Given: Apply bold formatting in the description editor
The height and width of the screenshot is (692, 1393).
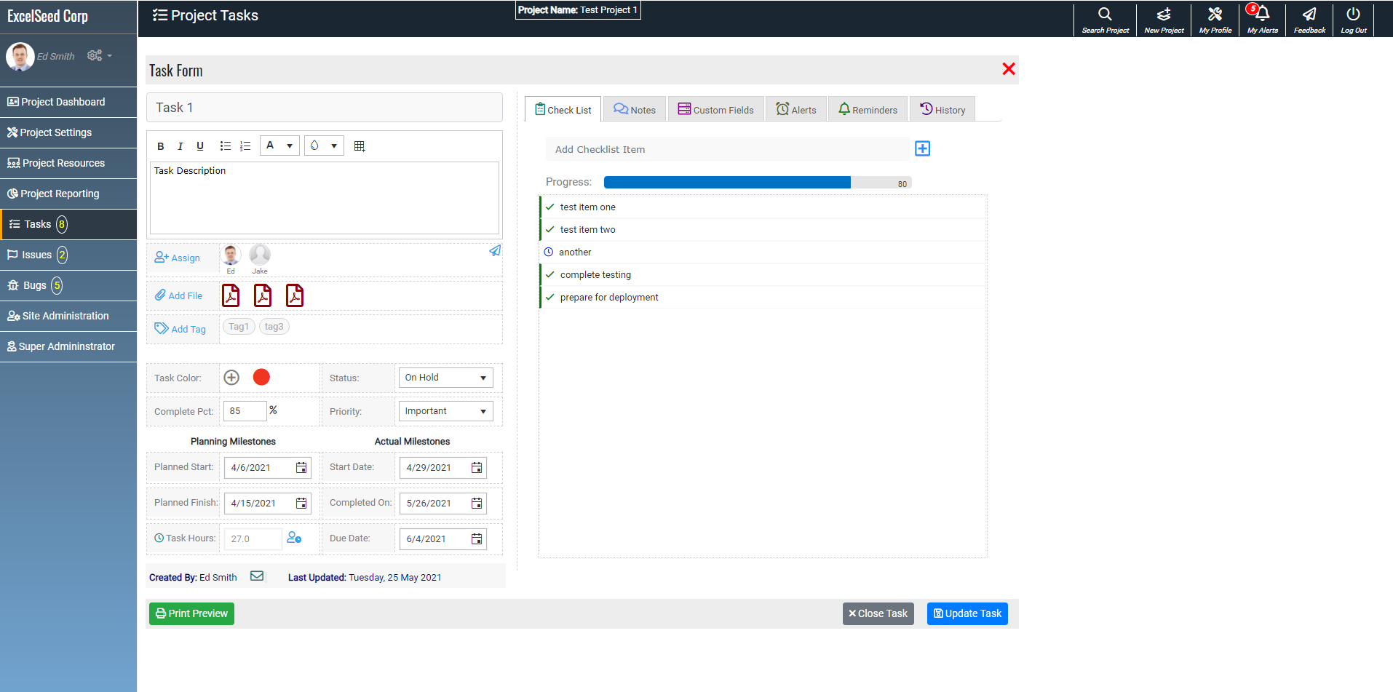Looking at the screenshot, I should (x=160, y=146).
